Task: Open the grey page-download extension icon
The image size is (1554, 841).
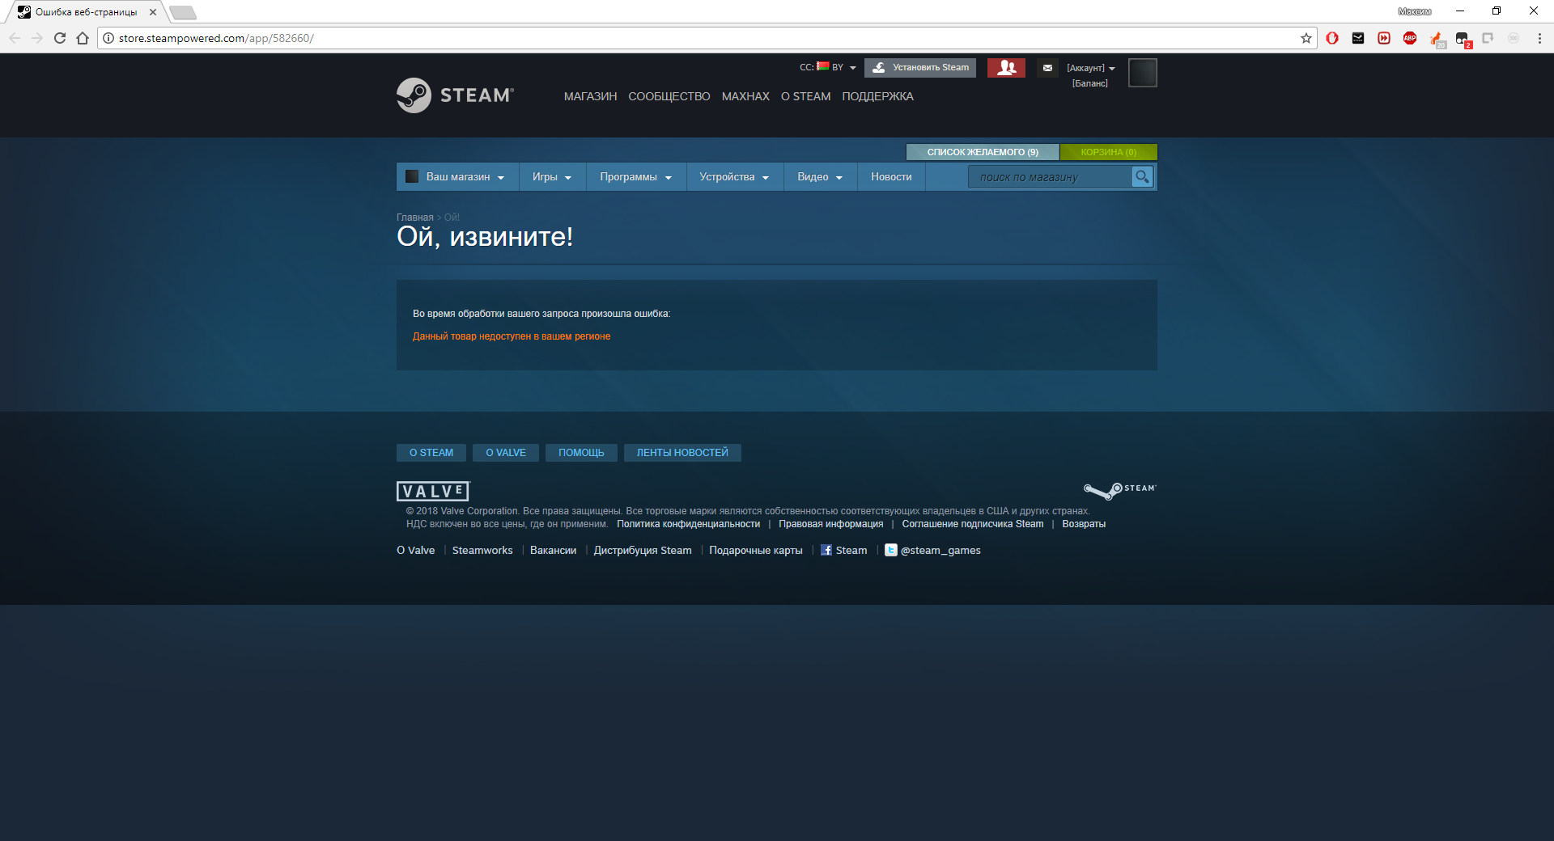Action: [1488, 38]
